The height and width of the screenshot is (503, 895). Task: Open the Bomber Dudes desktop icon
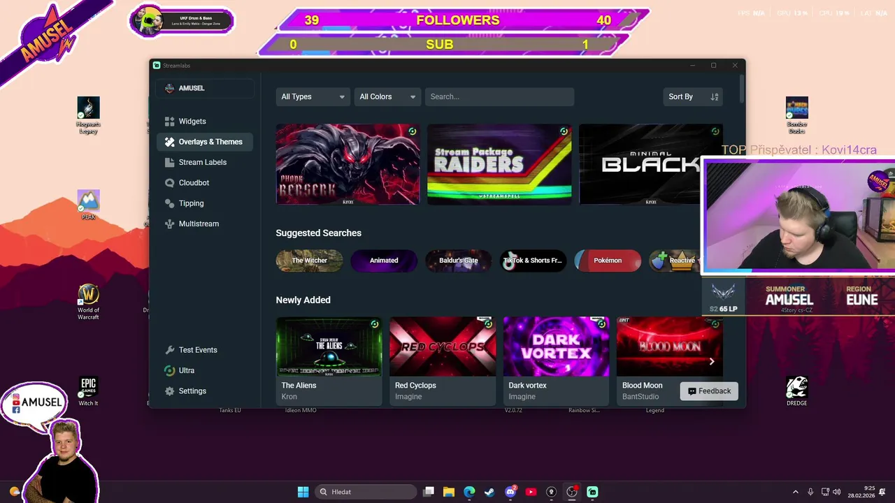point(796,115)
